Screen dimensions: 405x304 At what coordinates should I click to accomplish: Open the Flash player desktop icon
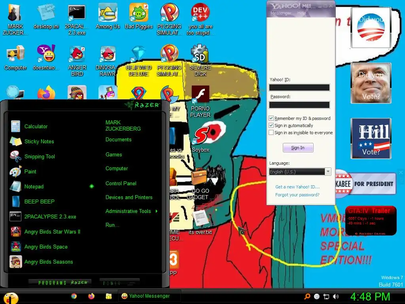pos(200,101)
